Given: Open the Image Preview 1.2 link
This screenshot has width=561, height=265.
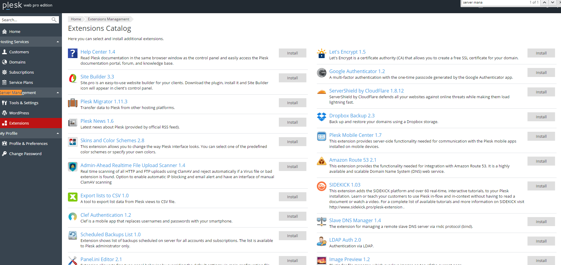Looking at the screenshot, I should click(x=349, y=259).
